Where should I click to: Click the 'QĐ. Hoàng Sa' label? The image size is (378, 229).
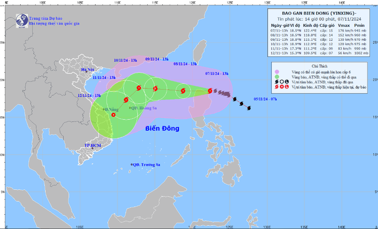[x=144, y=108]
